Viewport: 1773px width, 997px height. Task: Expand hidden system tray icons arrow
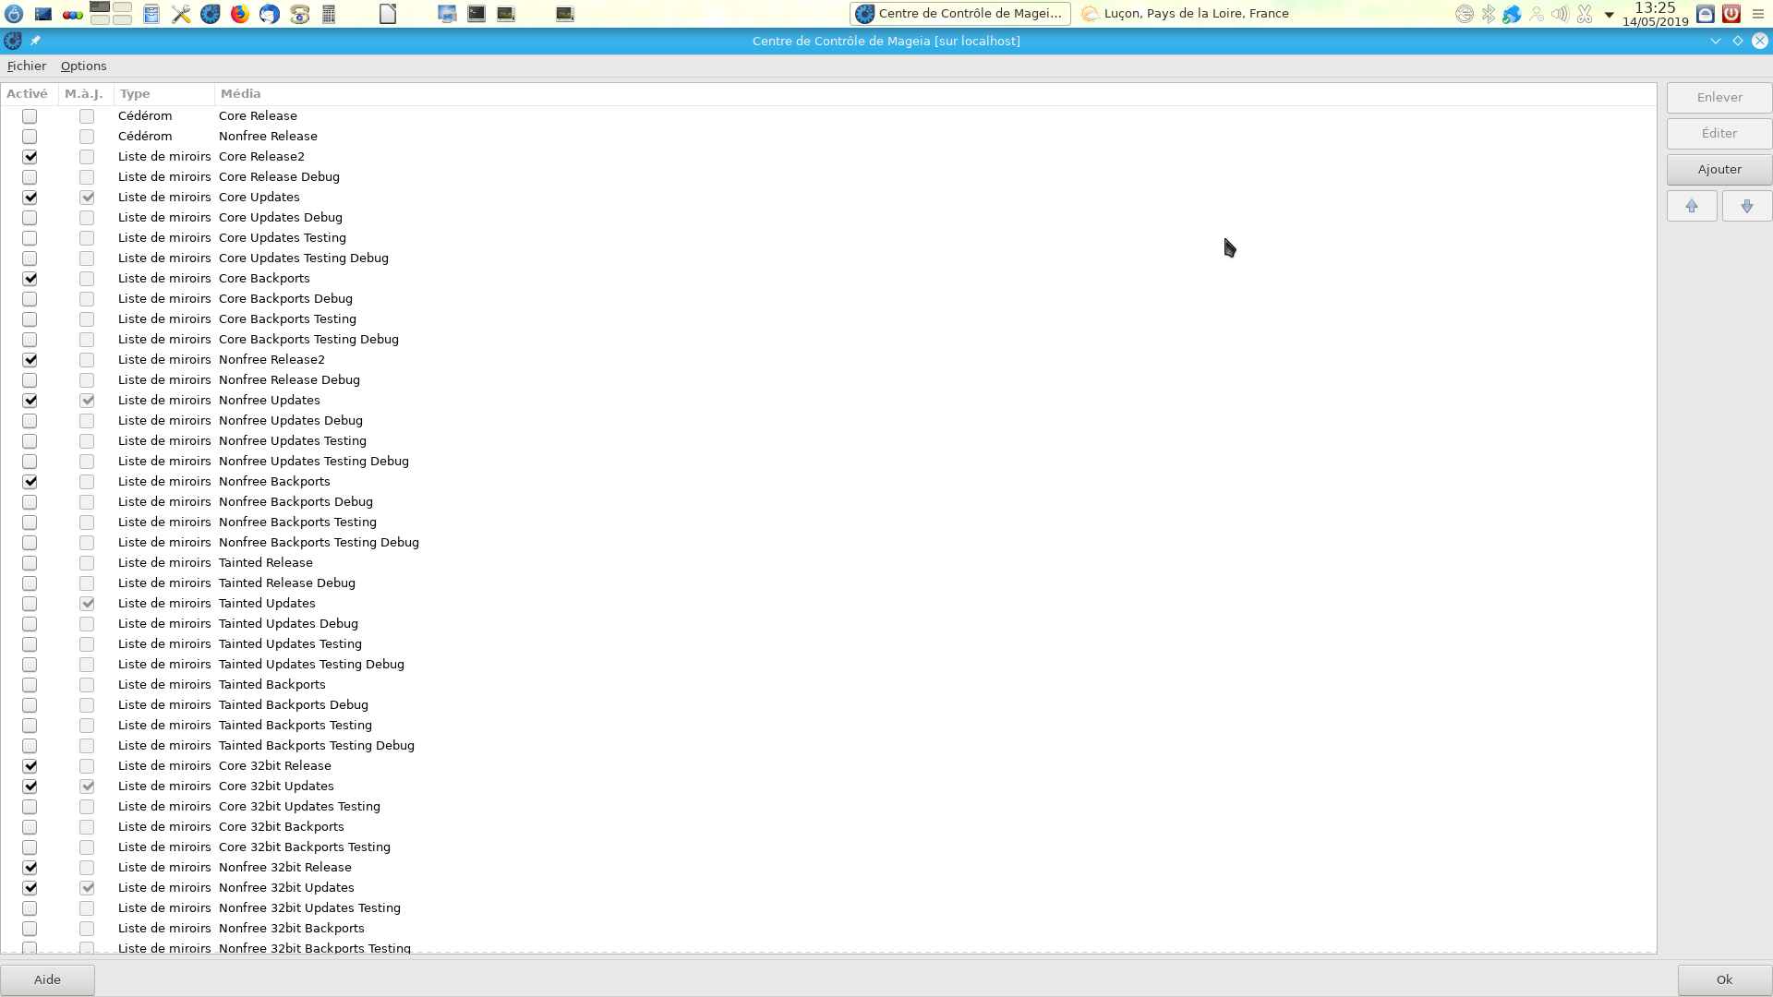click(x=1609, y=15)
